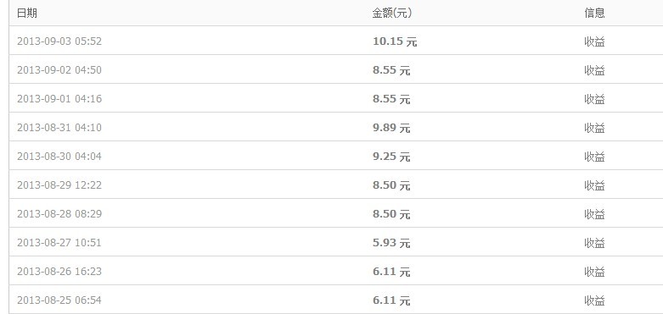Viewport: 663px width, 314px height.
Task: Select the 2013-08-27 10:51 date cell
Action: pyautogui.click(x=59, y=242)
